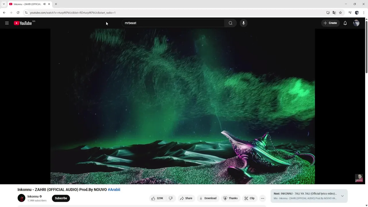Viewport: 368px width, 207px height.
Task: Click the scrollbar up arrow
Action: (366, 19)
